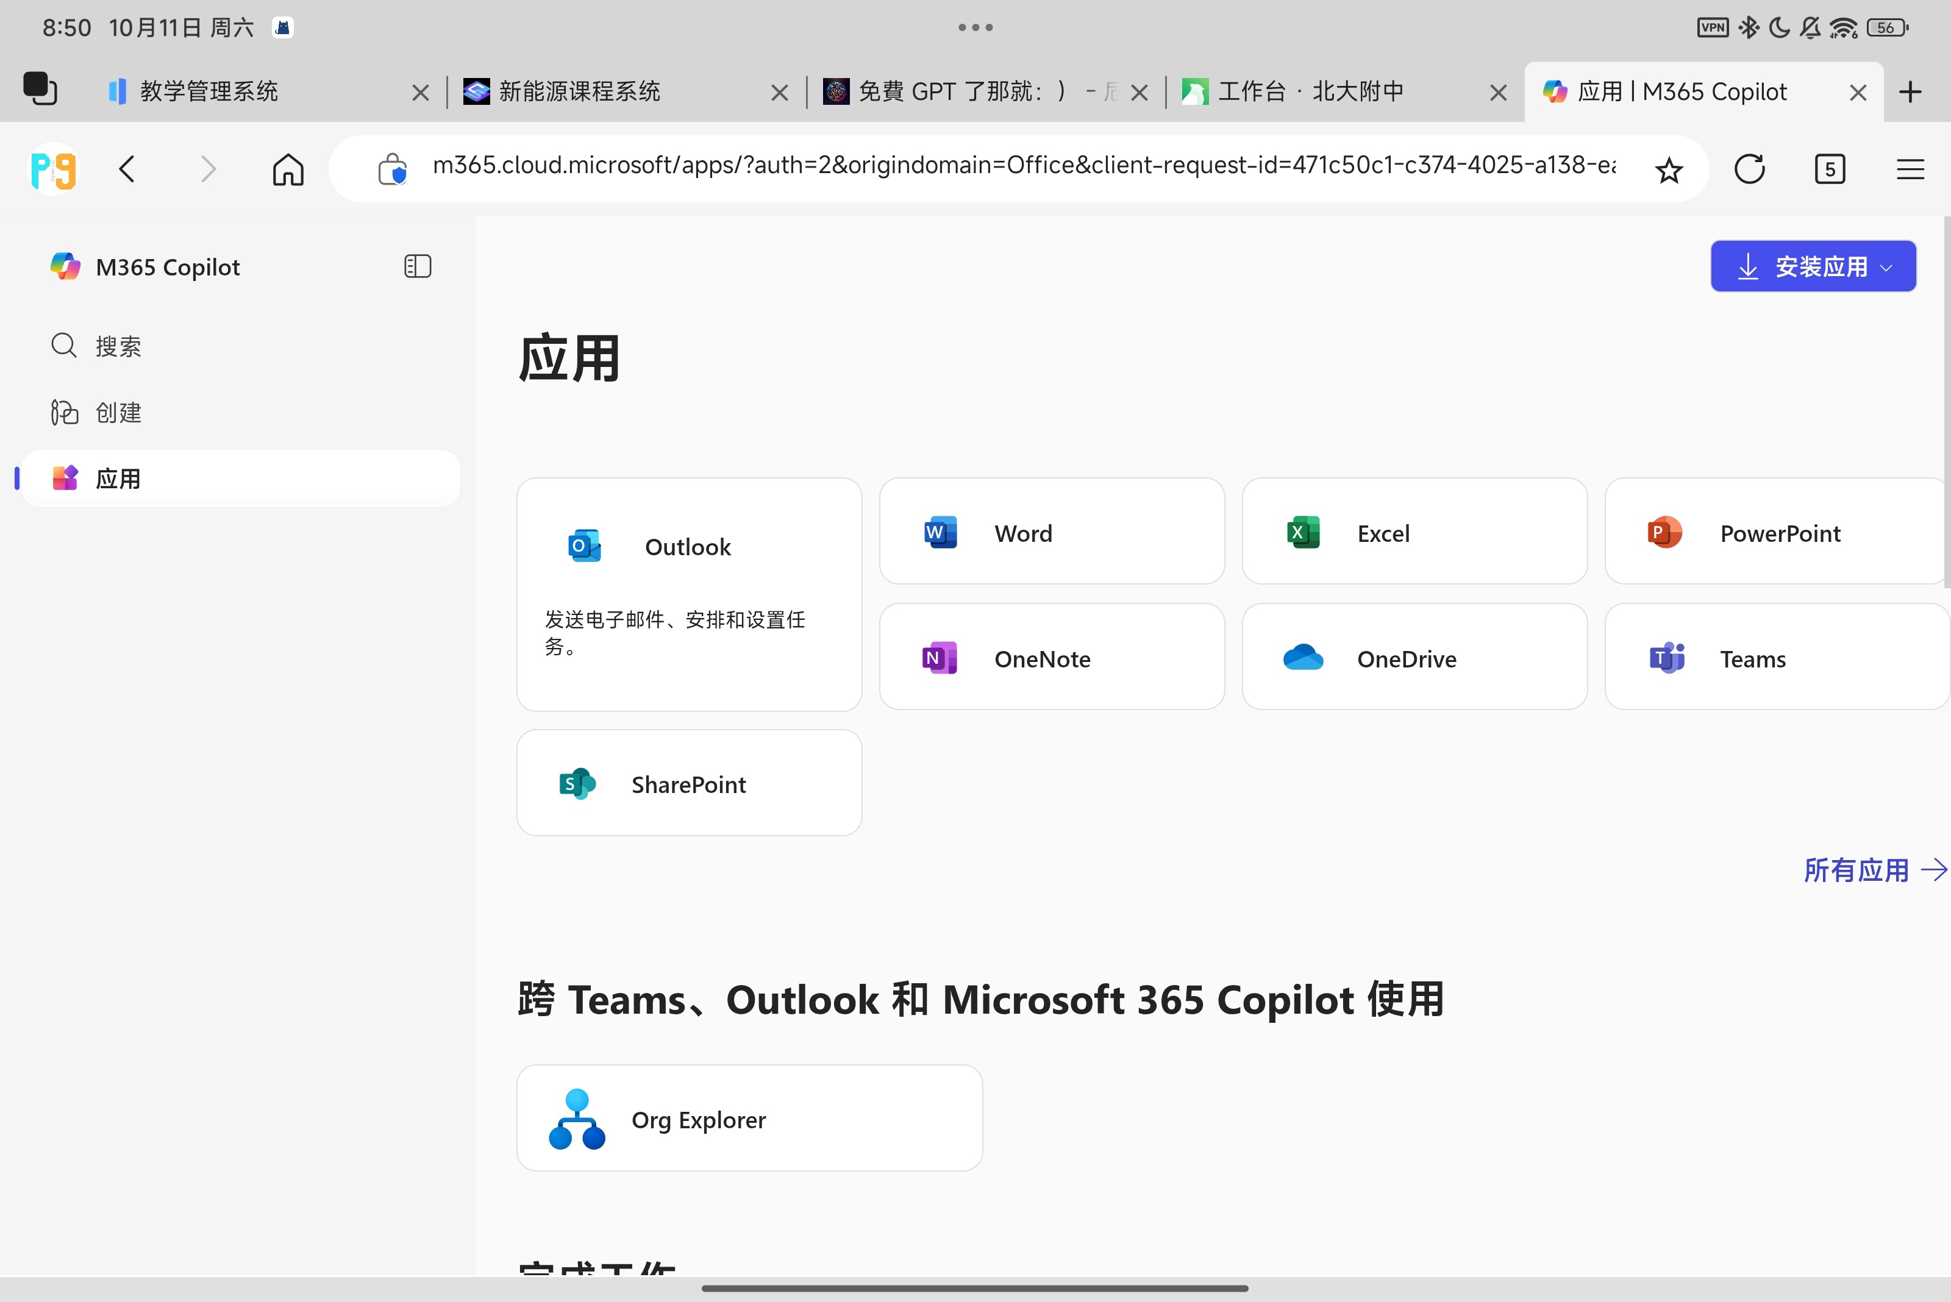Switch to the 教学管理系统 tab
This screenshot has height=1302, width=1951.
(x=209, y=91)
